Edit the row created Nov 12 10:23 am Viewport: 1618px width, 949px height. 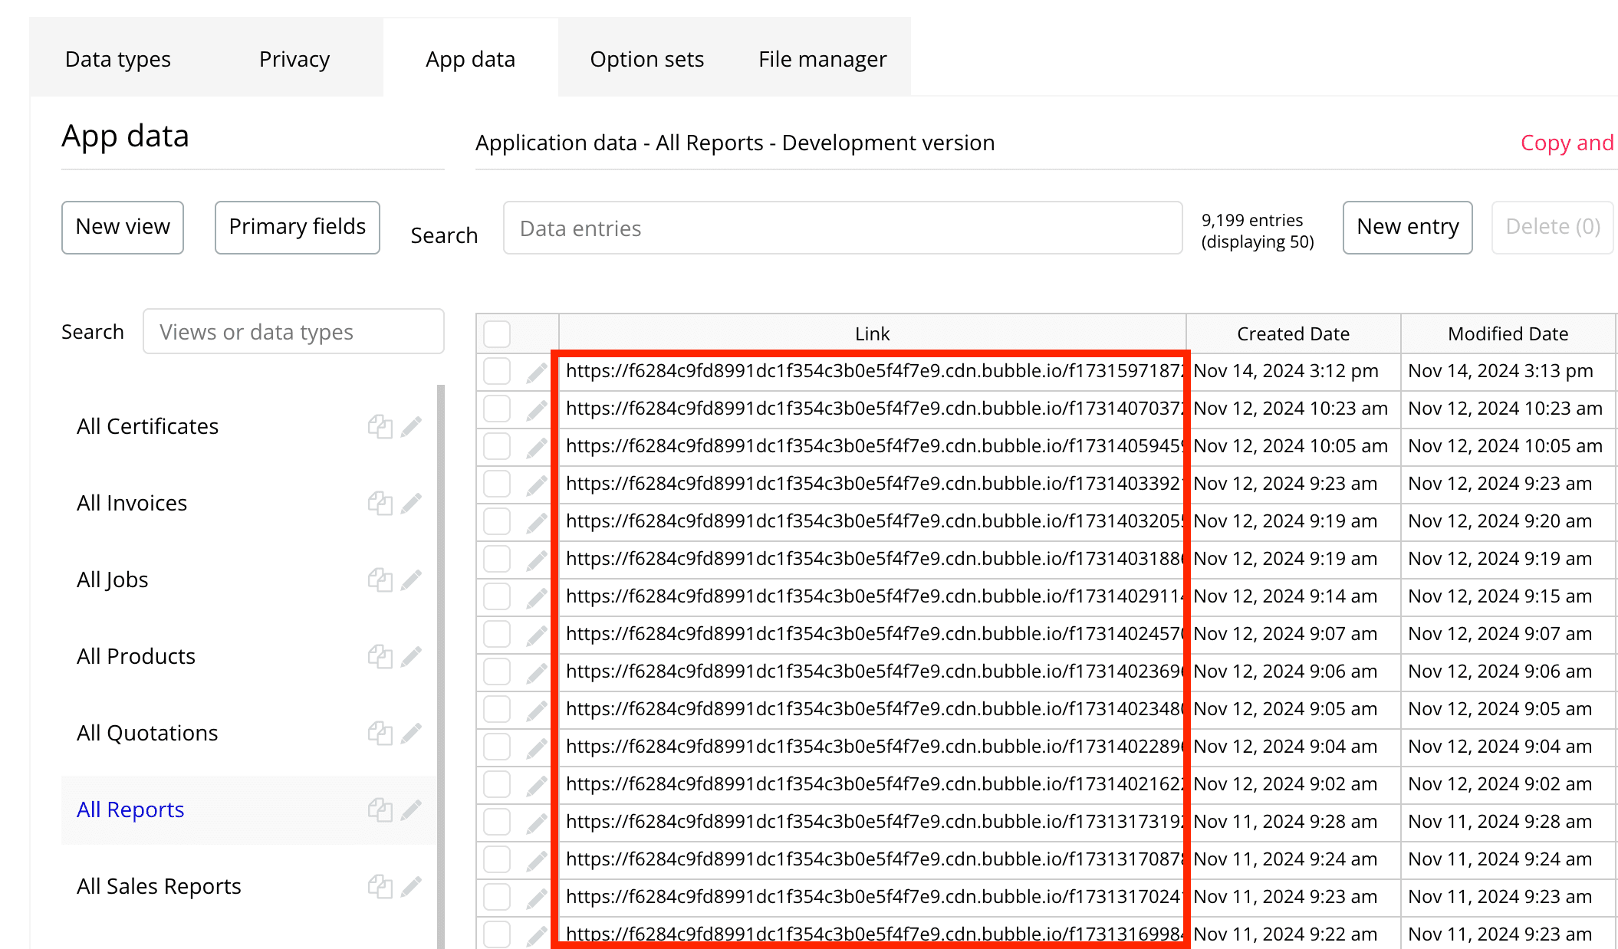coord(536,410)
